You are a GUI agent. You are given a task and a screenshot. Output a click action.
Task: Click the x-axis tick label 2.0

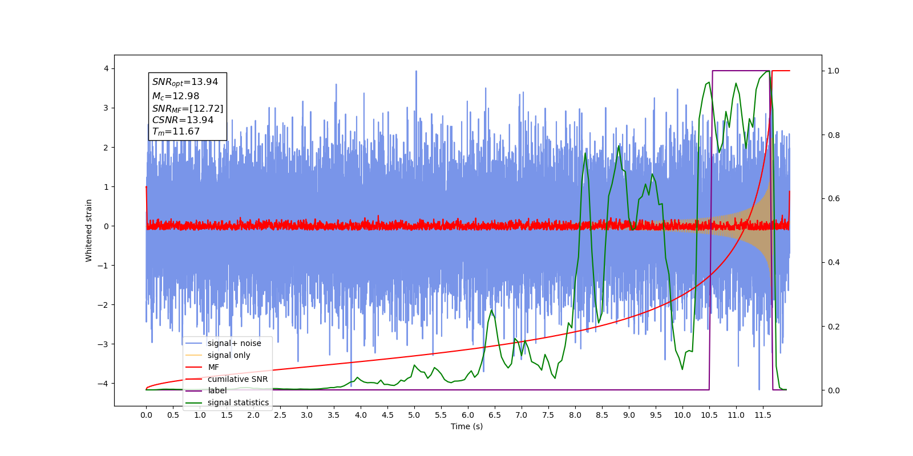point(253,415)
